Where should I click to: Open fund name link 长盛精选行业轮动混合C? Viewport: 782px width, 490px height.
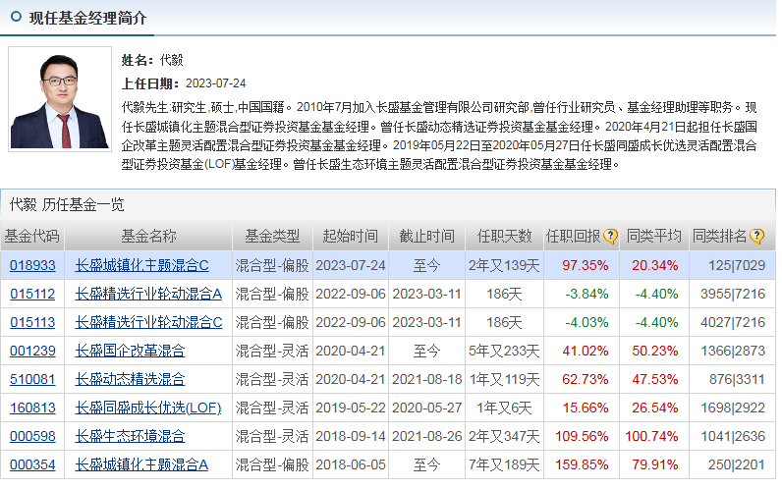[x=148, y=322]
